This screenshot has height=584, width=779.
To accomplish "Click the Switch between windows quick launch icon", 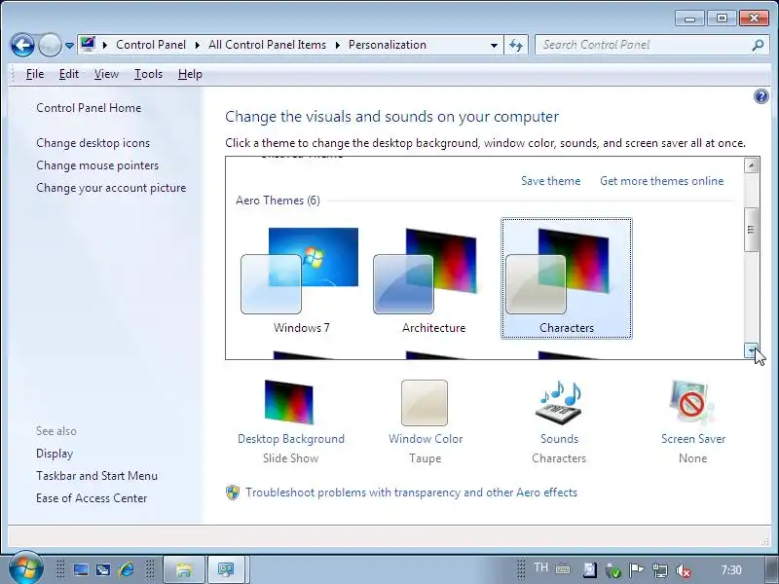I will (103, 570).
